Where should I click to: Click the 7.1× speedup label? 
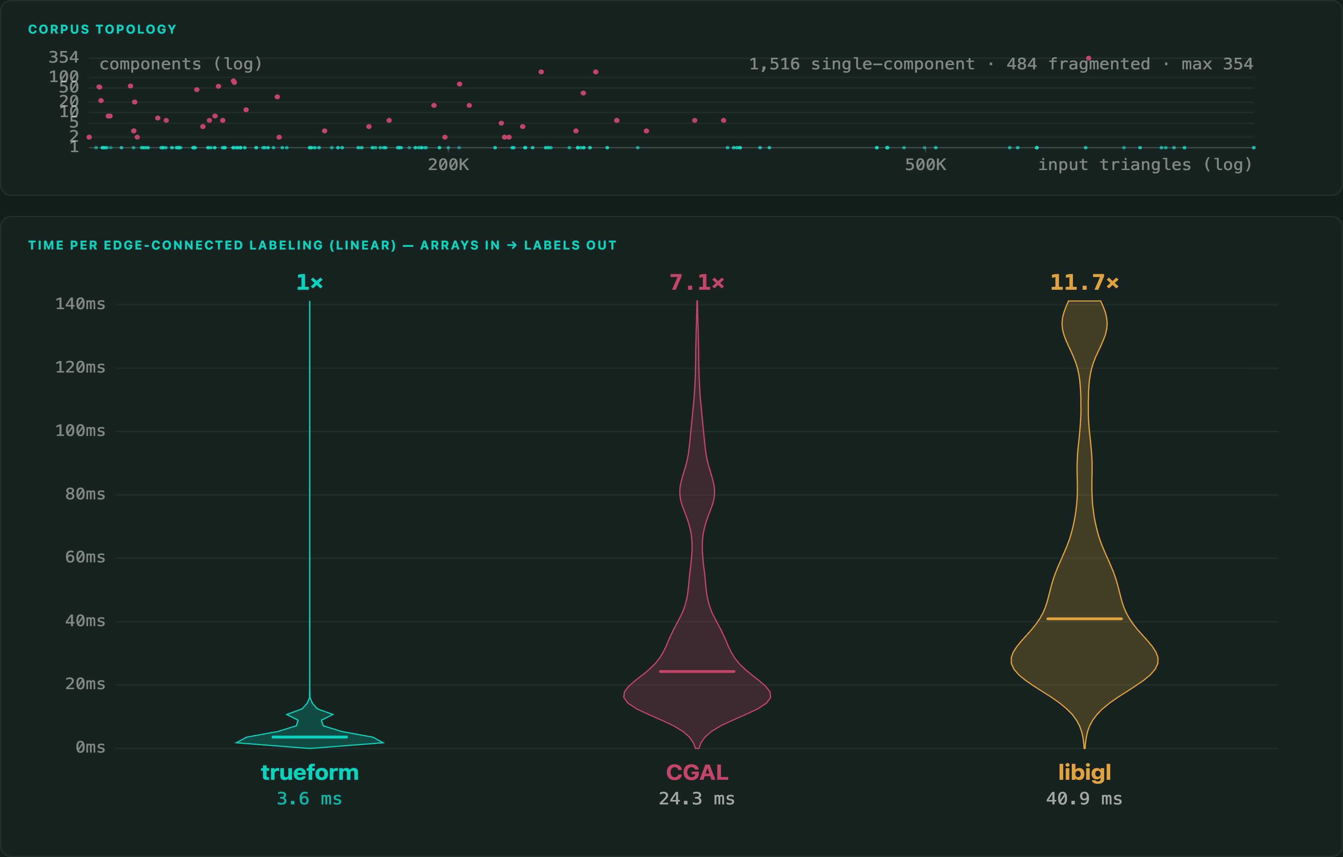click(x=697, y=282)
